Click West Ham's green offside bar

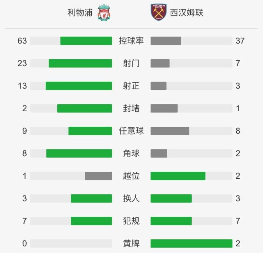click(178, 176)
